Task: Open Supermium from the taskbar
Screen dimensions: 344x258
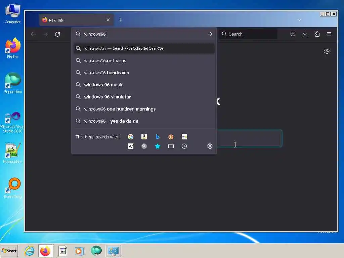Action: [96, 251]
